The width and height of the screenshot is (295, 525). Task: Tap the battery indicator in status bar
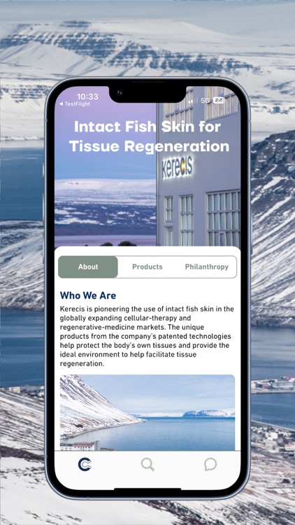219,100
